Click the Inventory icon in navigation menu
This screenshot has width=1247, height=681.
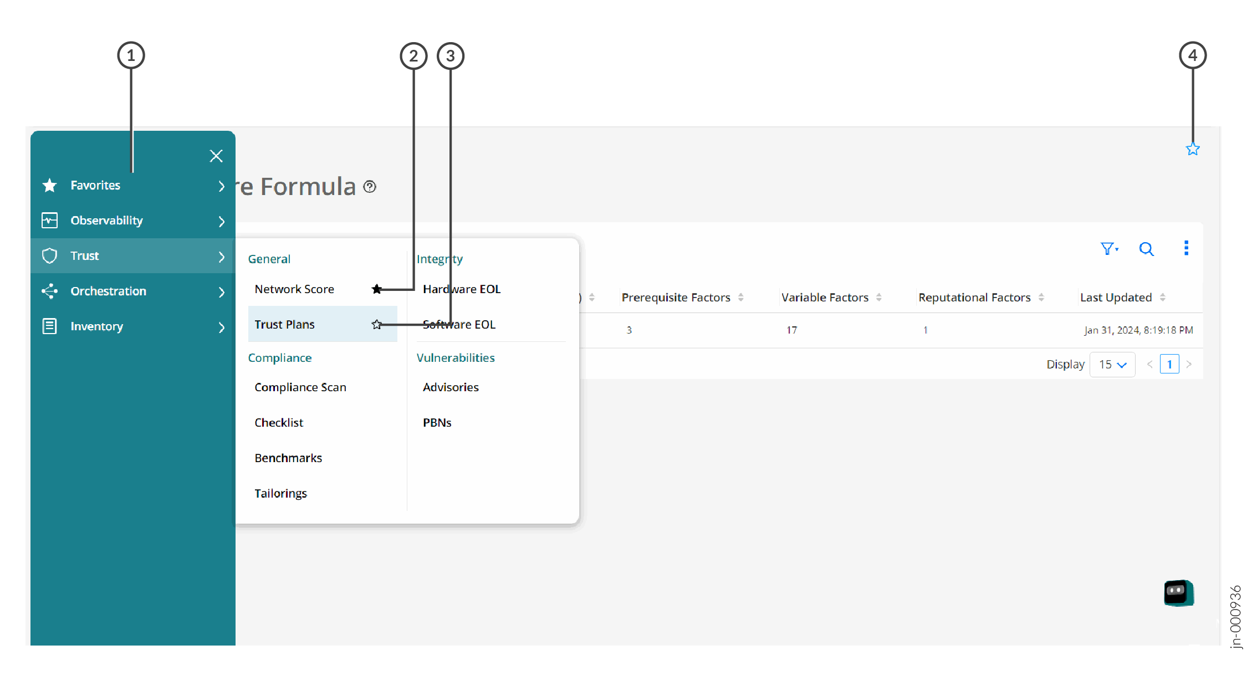pos(49,326)
